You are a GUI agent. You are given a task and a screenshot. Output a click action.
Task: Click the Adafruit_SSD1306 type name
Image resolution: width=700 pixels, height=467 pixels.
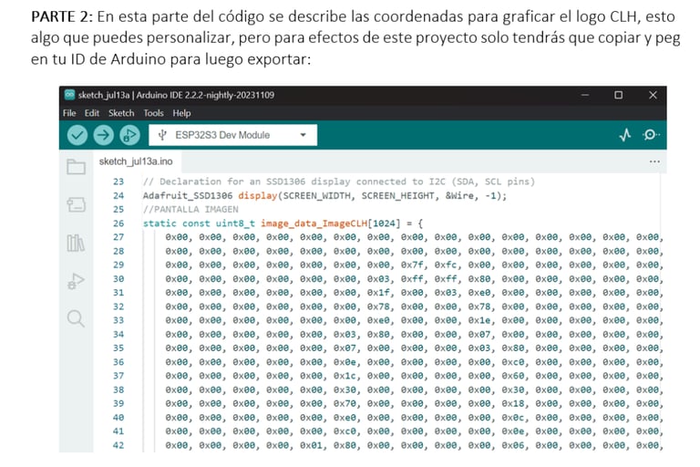(188, 195)
